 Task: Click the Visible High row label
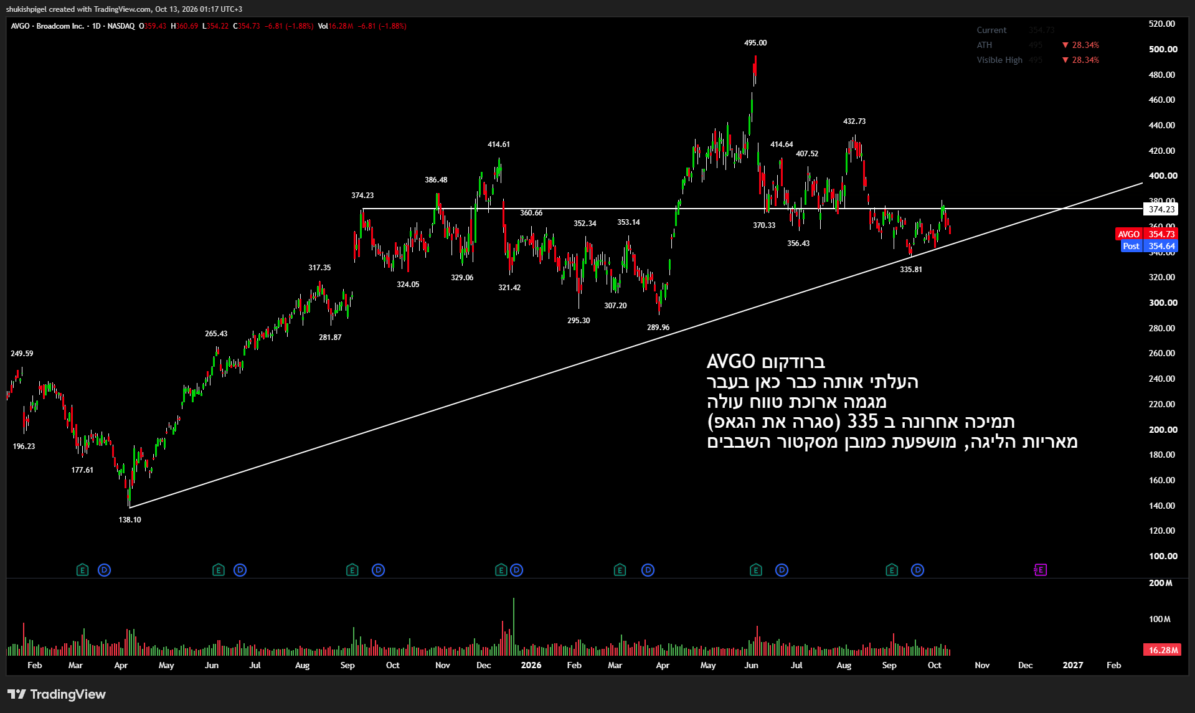999,60
